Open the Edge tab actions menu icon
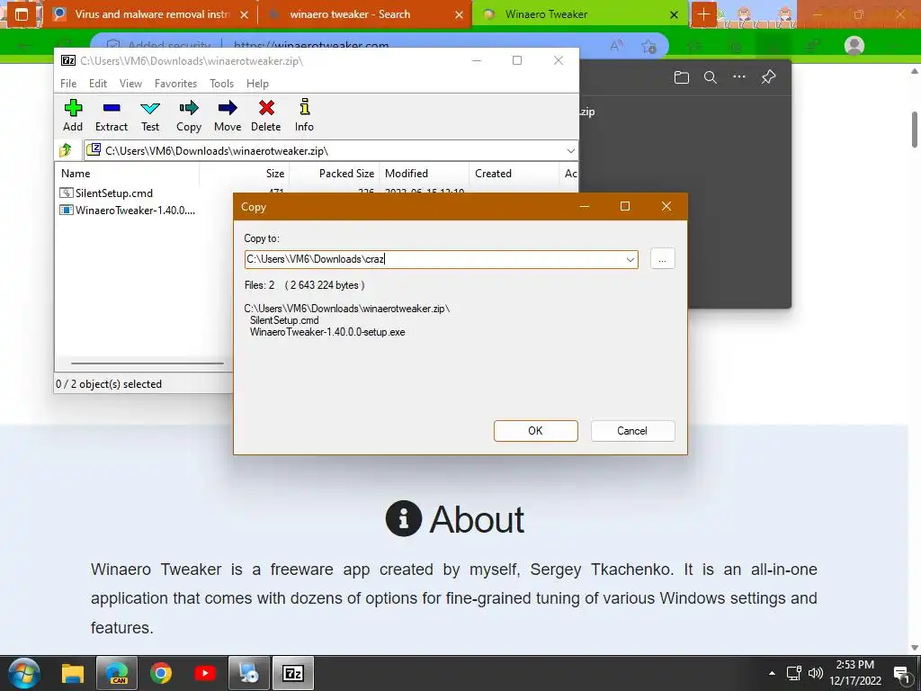 coord(22,14)
